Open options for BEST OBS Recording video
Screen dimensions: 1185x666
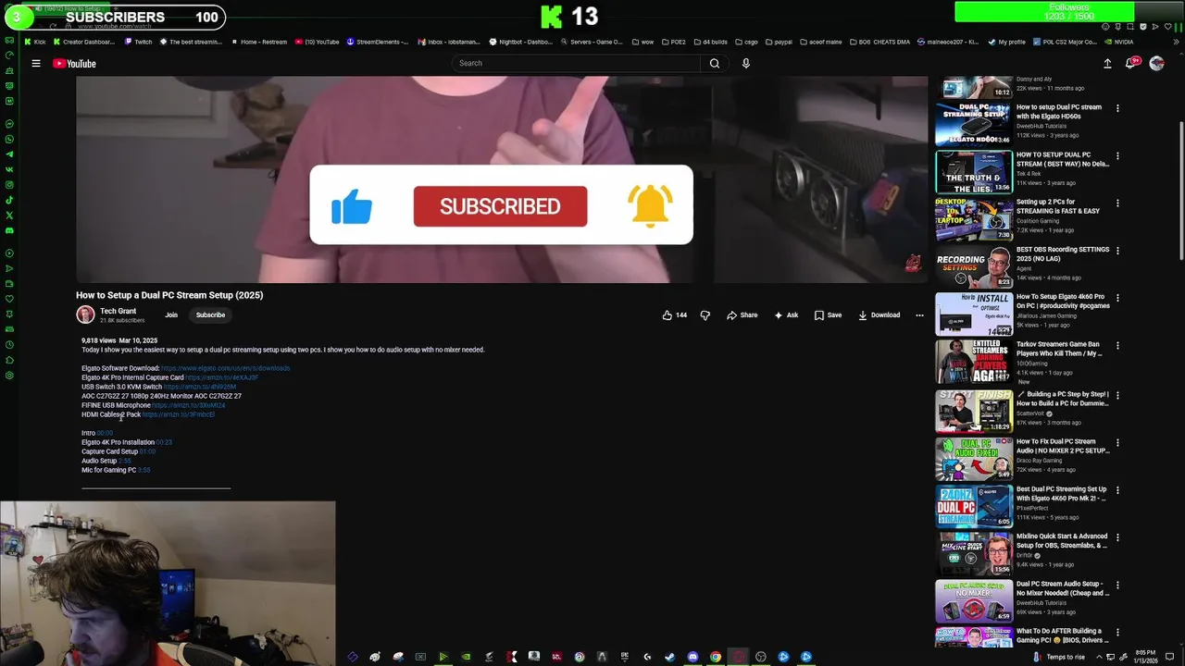1117,251
